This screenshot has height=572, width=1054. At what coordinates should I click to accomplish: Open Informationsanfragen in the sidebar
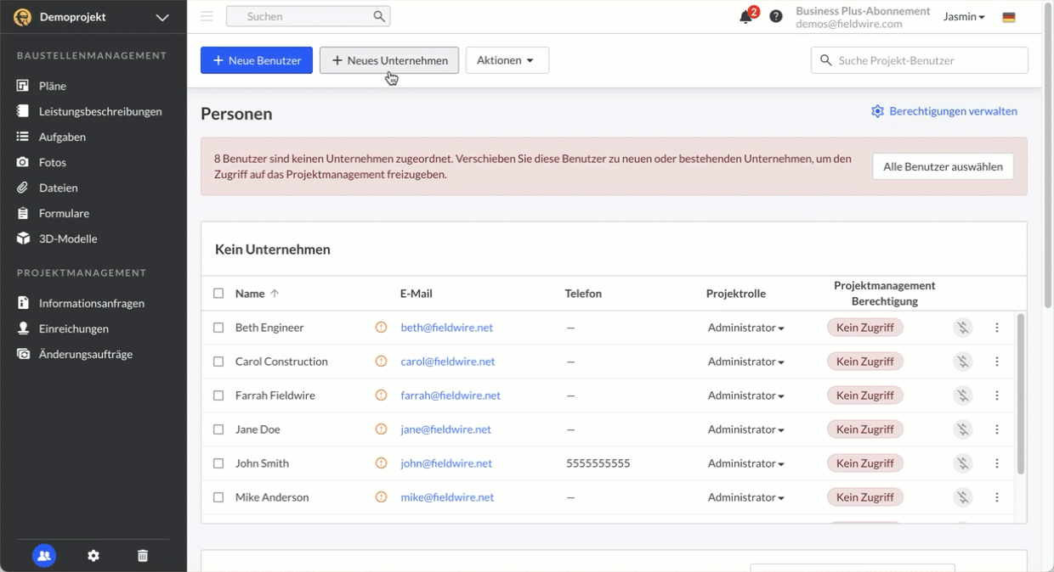tap(91, 303)
